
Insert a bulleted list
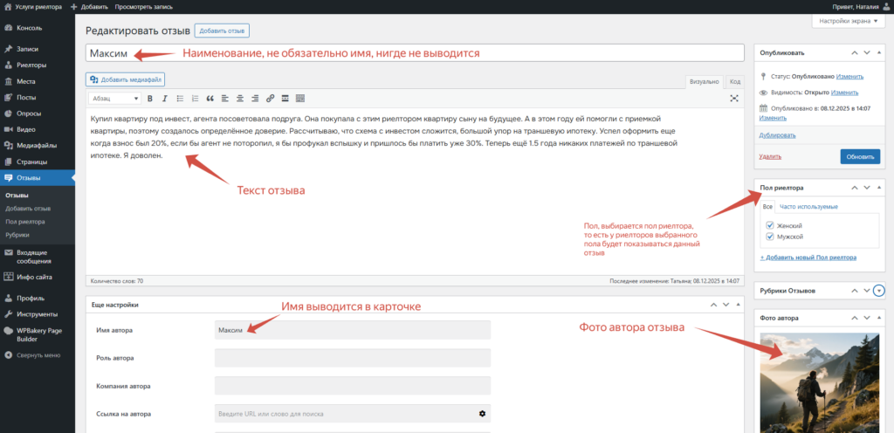click(x=180, y=99)
